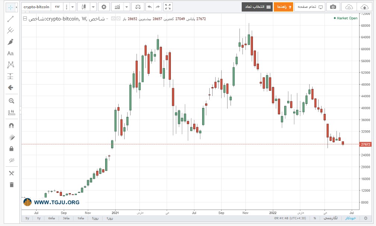Hide all drawings with the eye icon
The width and height of the screenshot is (376, 226).
pos(11,160)
